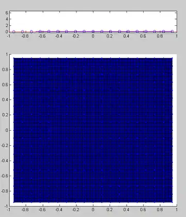Click x-axis label "0.4" under the mesh plot
Image resolution: width=186 pixels, height=217 pixels.
pos(126,210)
